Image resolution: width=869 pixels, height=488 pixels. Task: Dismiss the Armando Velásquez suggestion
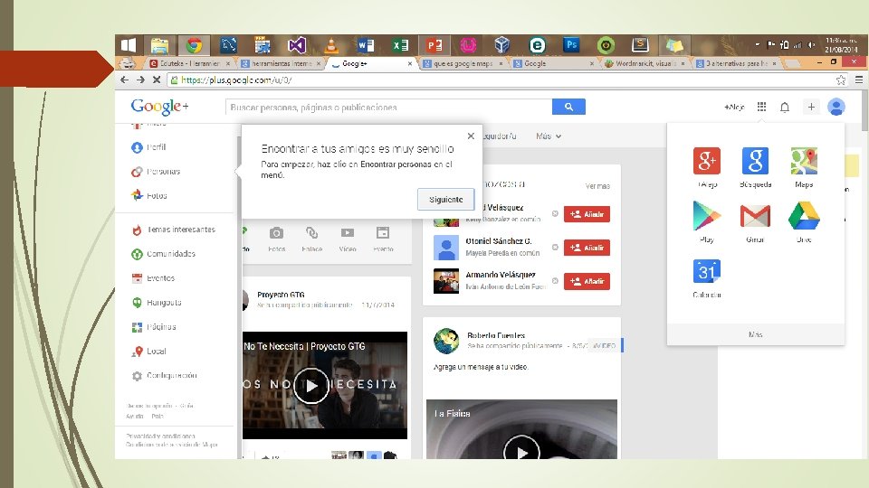pos(555,281)
